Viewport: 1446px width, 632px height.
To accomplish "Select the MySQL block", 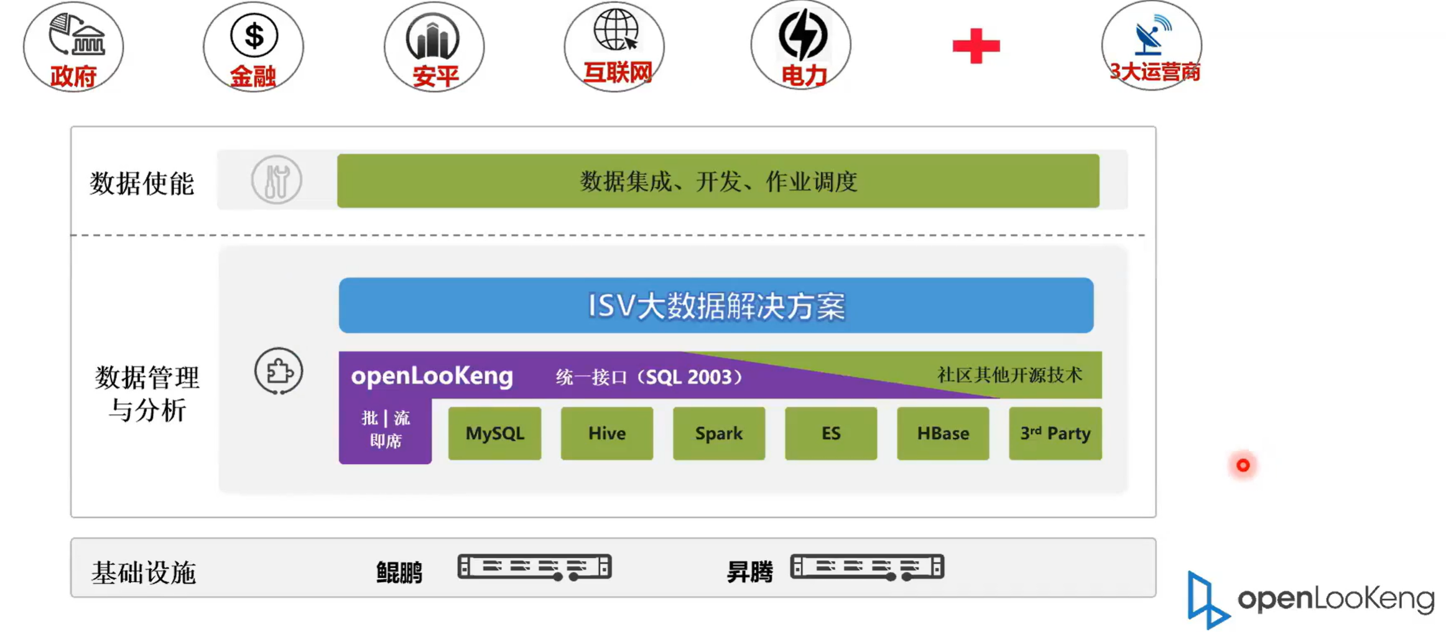I will tap(494, 434).
